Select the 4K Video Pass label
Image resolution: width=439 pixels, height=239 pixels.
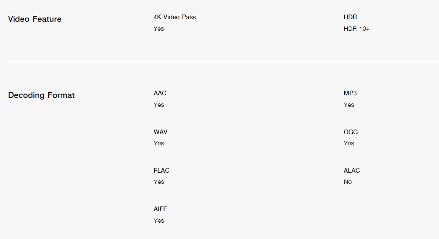click(175, 17)
